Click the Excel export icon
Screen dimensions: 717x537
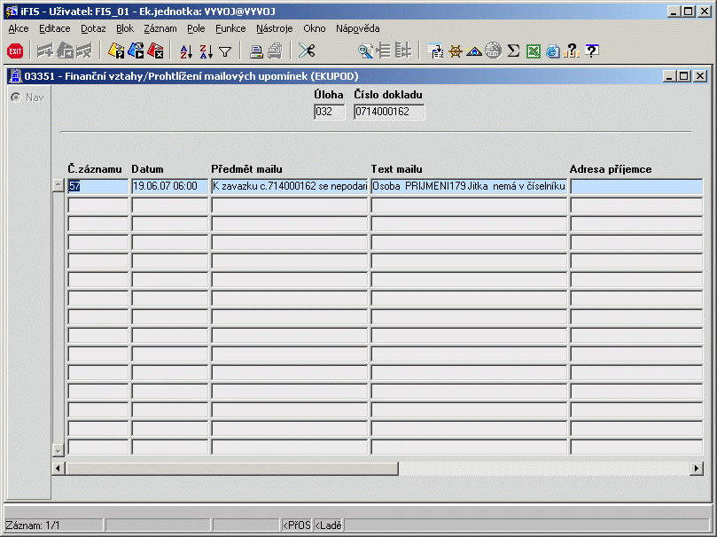pyautogui.click(x=534, y=51)
